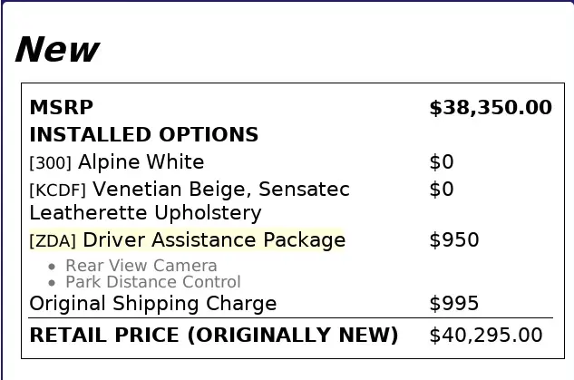
Task: Select the RETAIL PRICE (ORIGINALLY NEW) label
Action: click(x=213, y=336)
